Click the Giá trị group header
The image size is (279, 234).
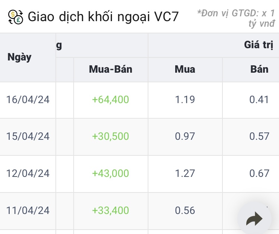[x=259, y=45]
